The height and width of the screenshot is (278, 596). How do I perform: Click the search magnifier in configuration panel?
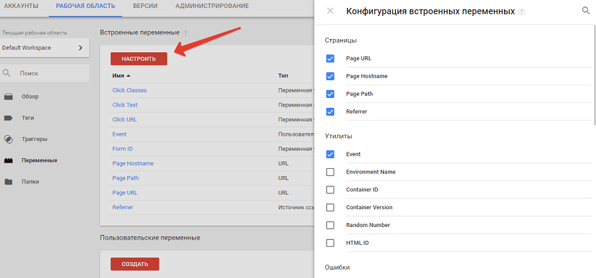click(585, 11)
